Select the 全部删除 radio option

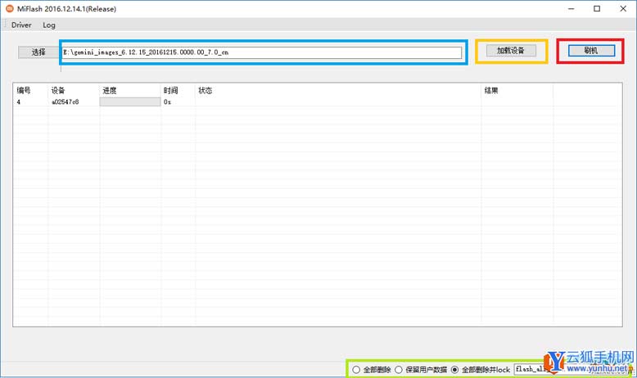(356, 370)
